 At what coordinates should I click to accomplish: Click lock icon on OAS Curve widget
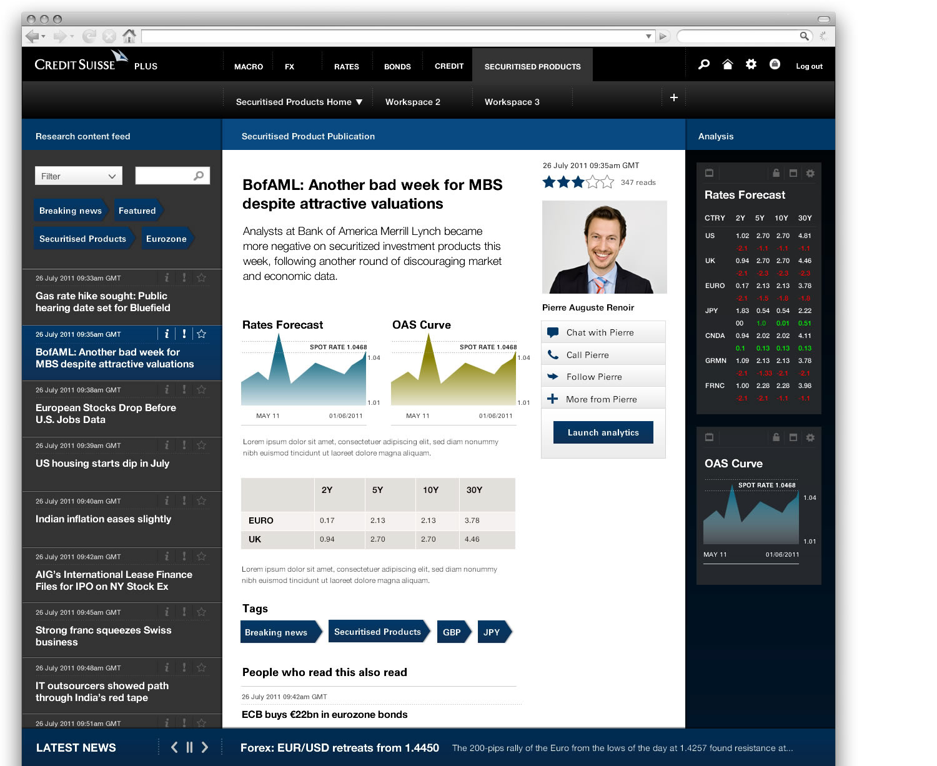point(776,437)
